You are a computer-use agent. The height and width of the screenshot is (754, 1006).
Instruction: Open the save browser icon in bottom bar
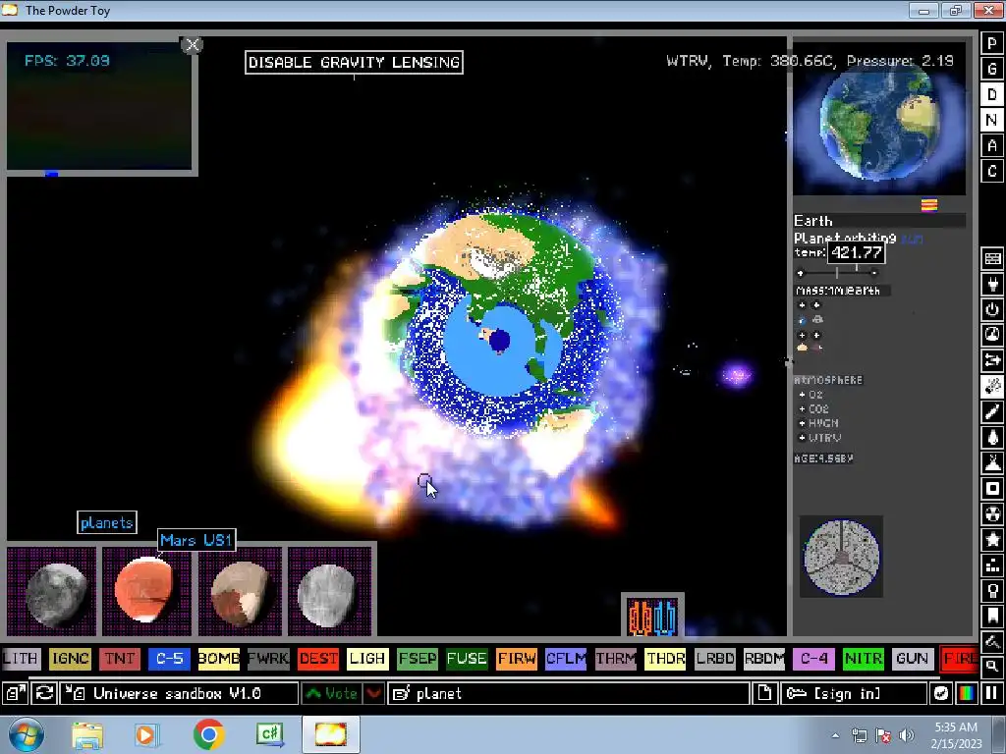[15, 693]
